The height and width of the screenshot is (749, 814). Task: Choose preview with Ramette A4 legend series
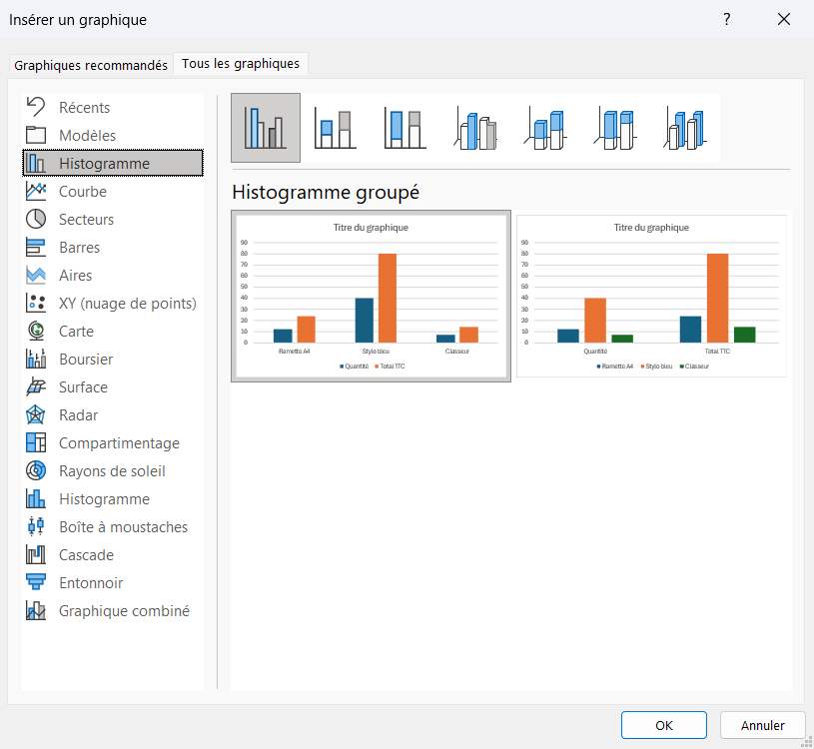coord(651,296)
